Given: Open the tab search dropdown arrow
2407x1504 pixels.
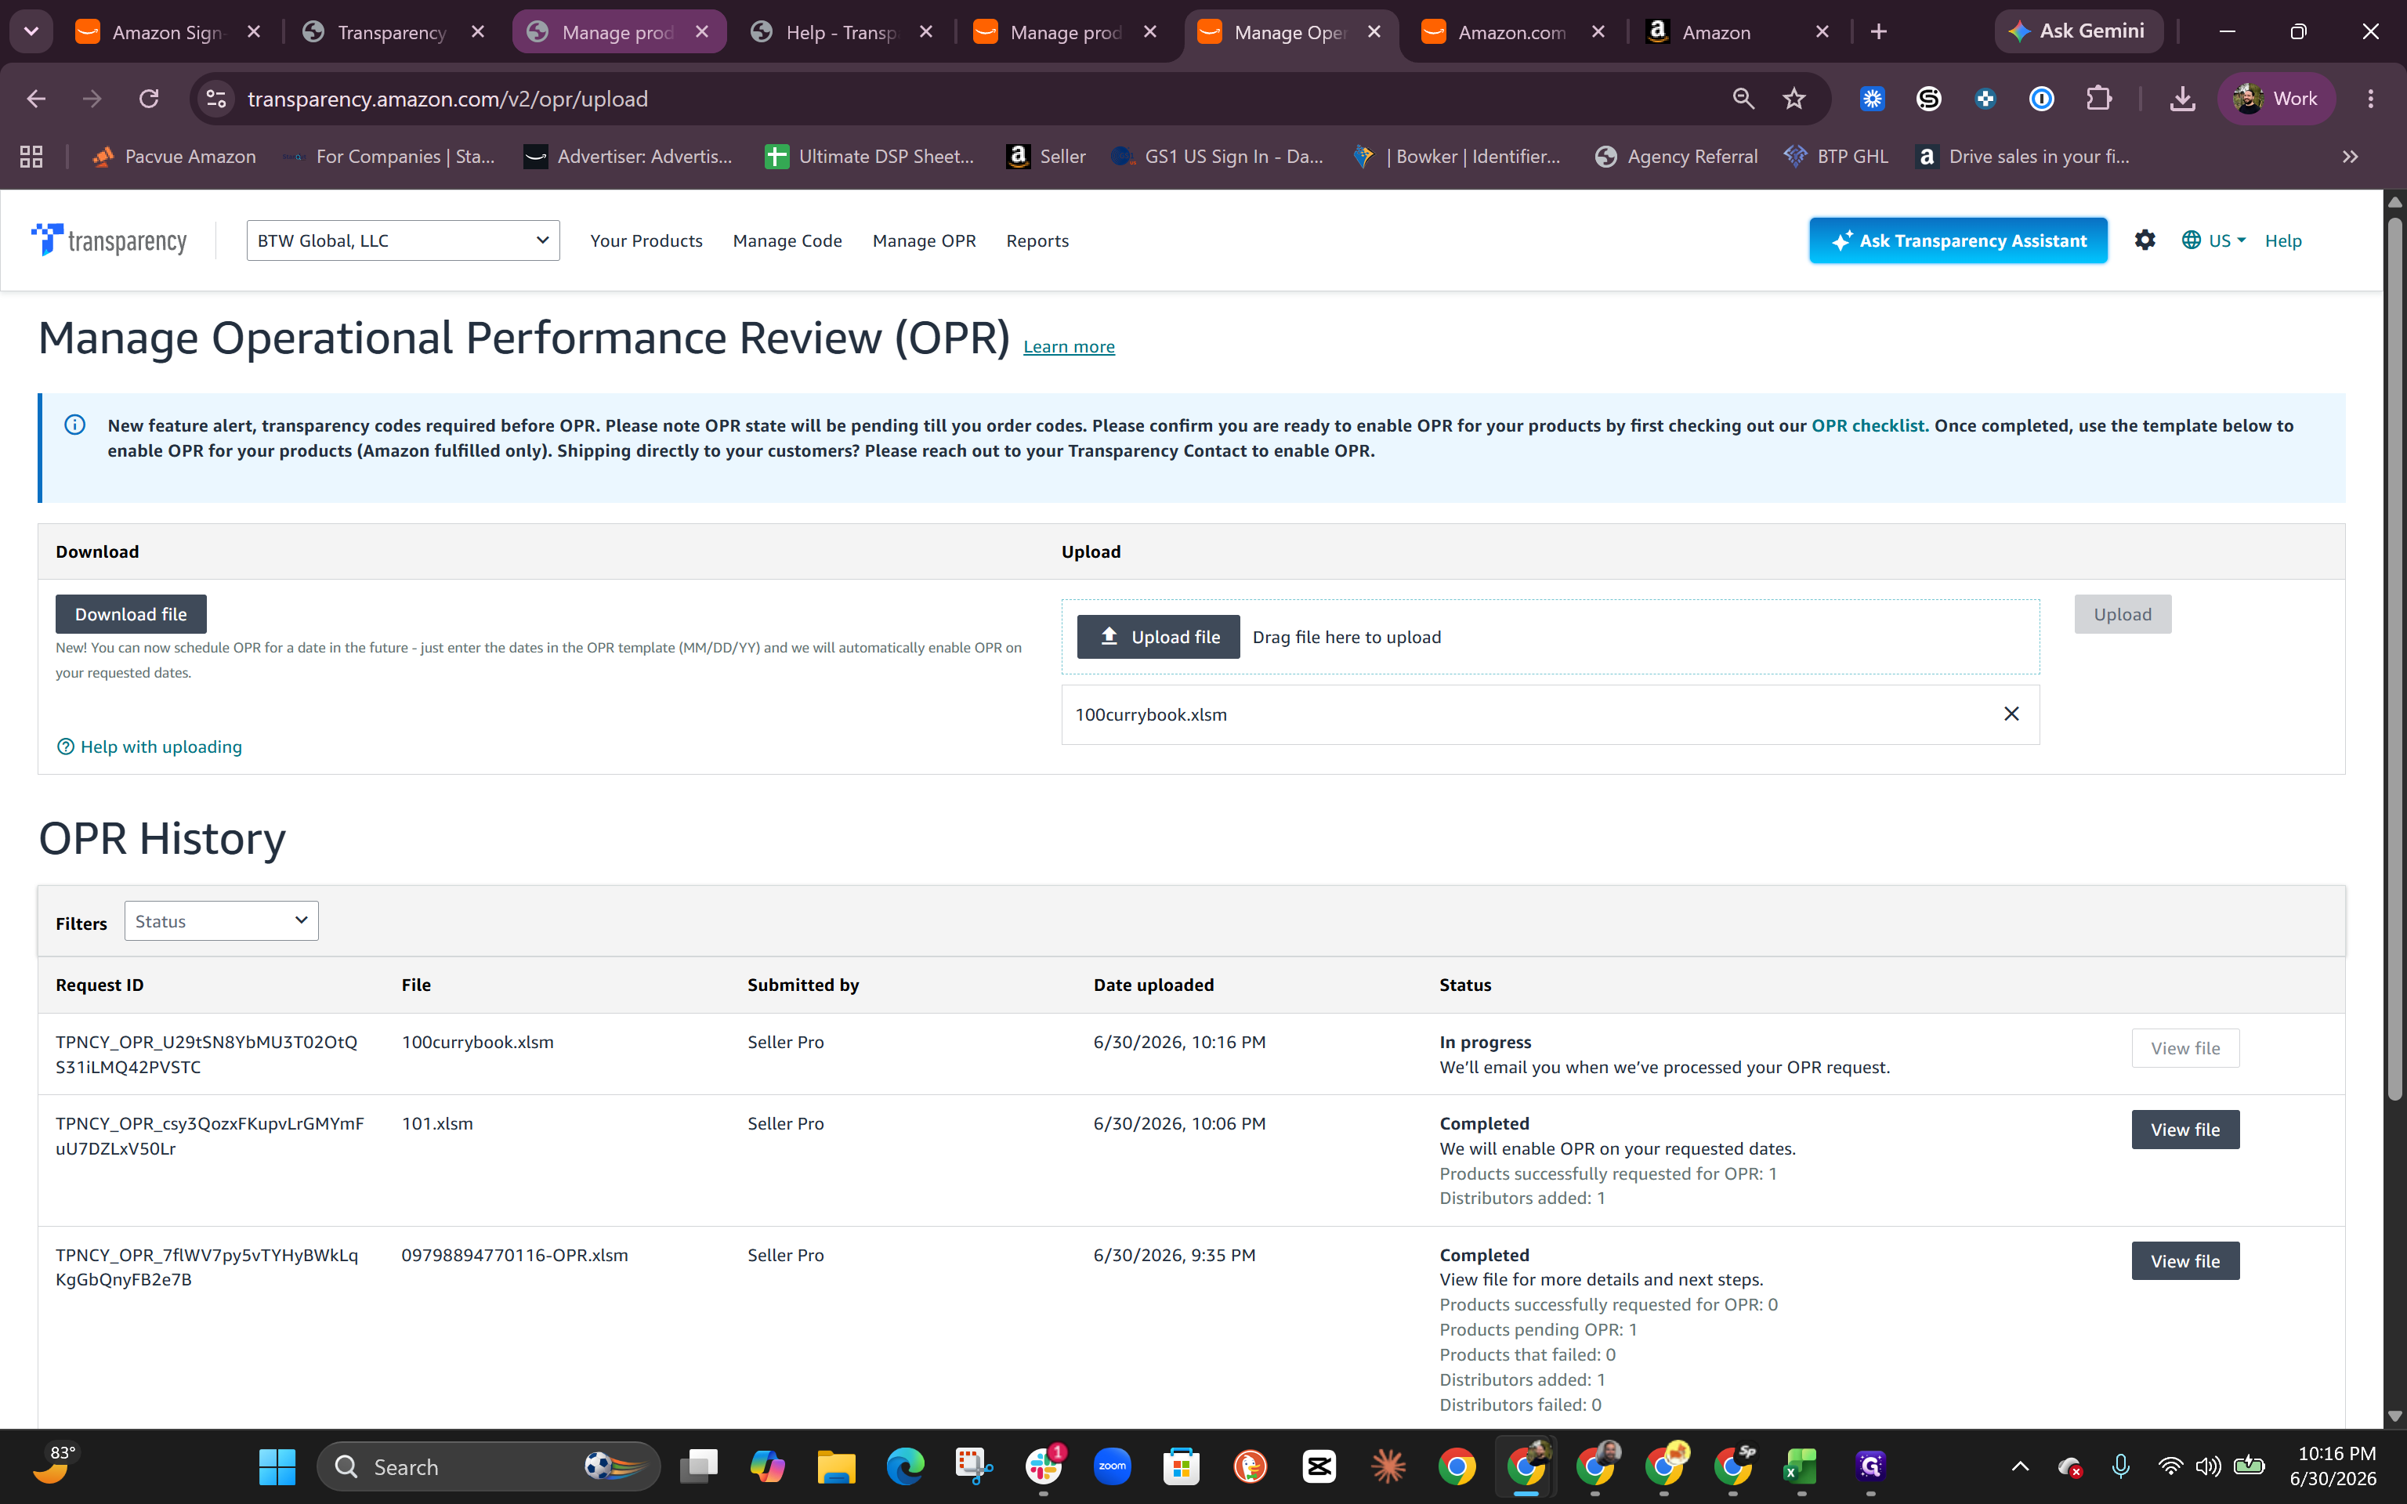Looking at the screenshot, I should 31,32.
